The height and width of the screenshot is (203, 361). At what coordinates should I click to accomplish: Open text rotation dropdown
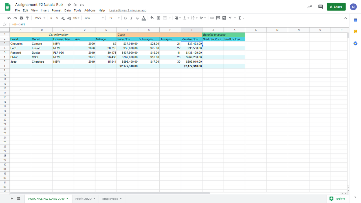[x=203, y=18]
